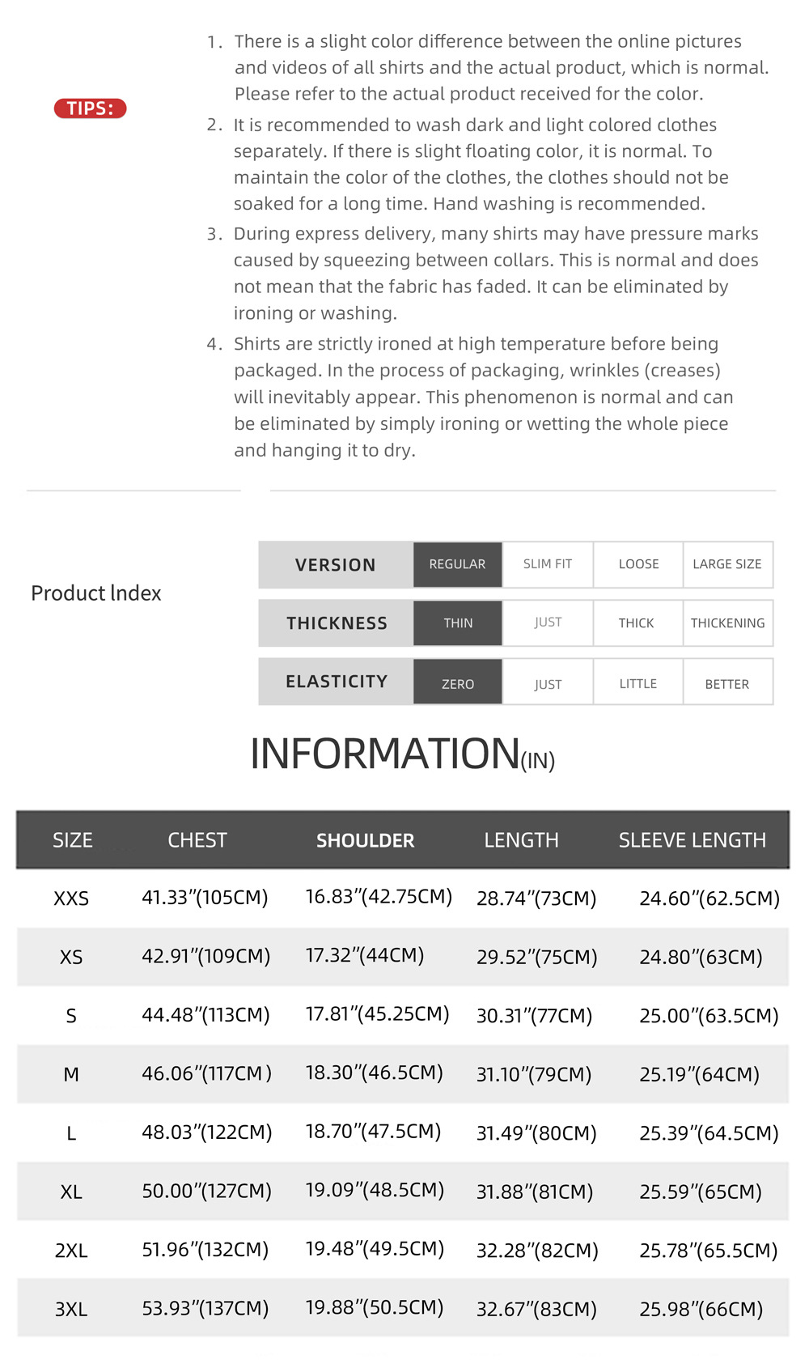Click the SLEEVE LENGTH column header
The height and width of the screenshot is (1368, 809).
(x=693, y=840)
